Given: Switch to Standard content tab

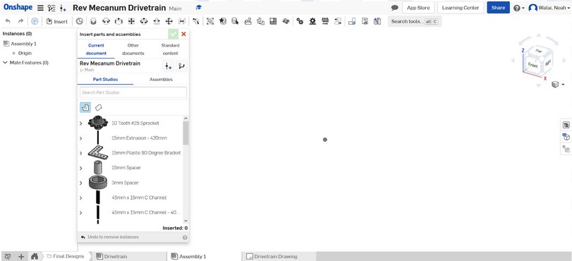Looking at the screenshot, I should click(171, 49).
